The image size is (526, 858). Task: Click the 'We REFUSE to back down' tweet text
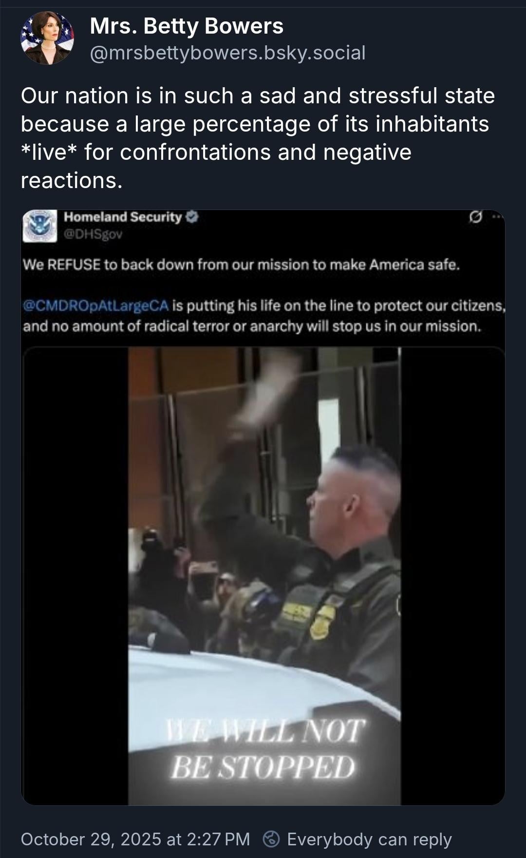[x=241, y=265]
